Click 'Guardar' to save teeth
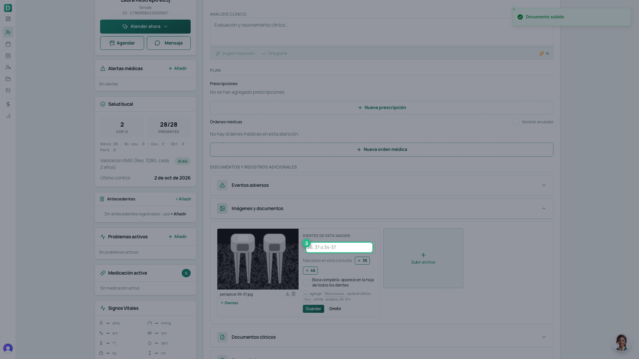Image resolution: width=639 pixels, height=359 pixels. [314, 309]
